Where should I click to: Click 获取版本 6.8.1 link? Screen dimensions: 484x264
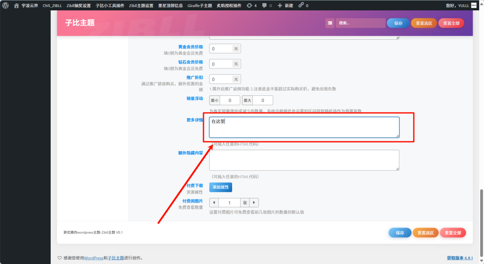coord(460,258)
